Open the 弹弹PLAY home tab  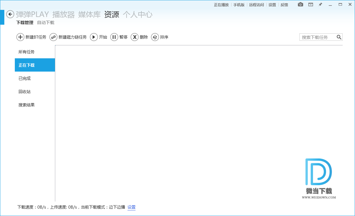32,15
